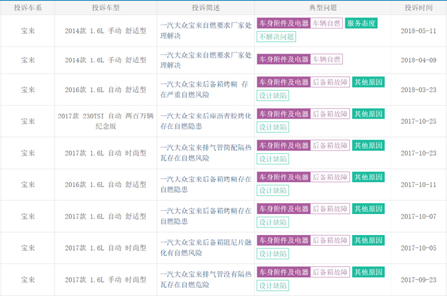Image resolution: width=447 pixels, height=296 pixels.
Task: Click '宝来' series in the 2017-09-23 row
Action: click(28, 280)
